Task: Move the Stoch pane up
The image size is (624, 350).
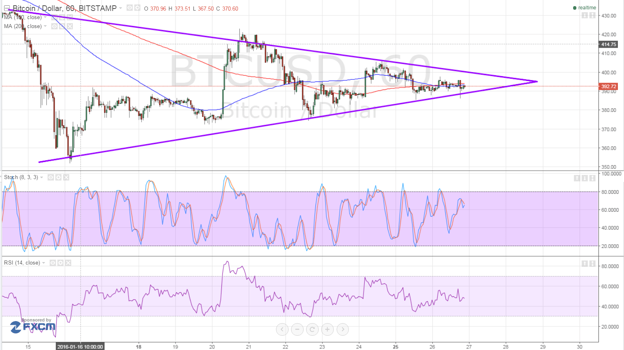Action: pos(577,178)
